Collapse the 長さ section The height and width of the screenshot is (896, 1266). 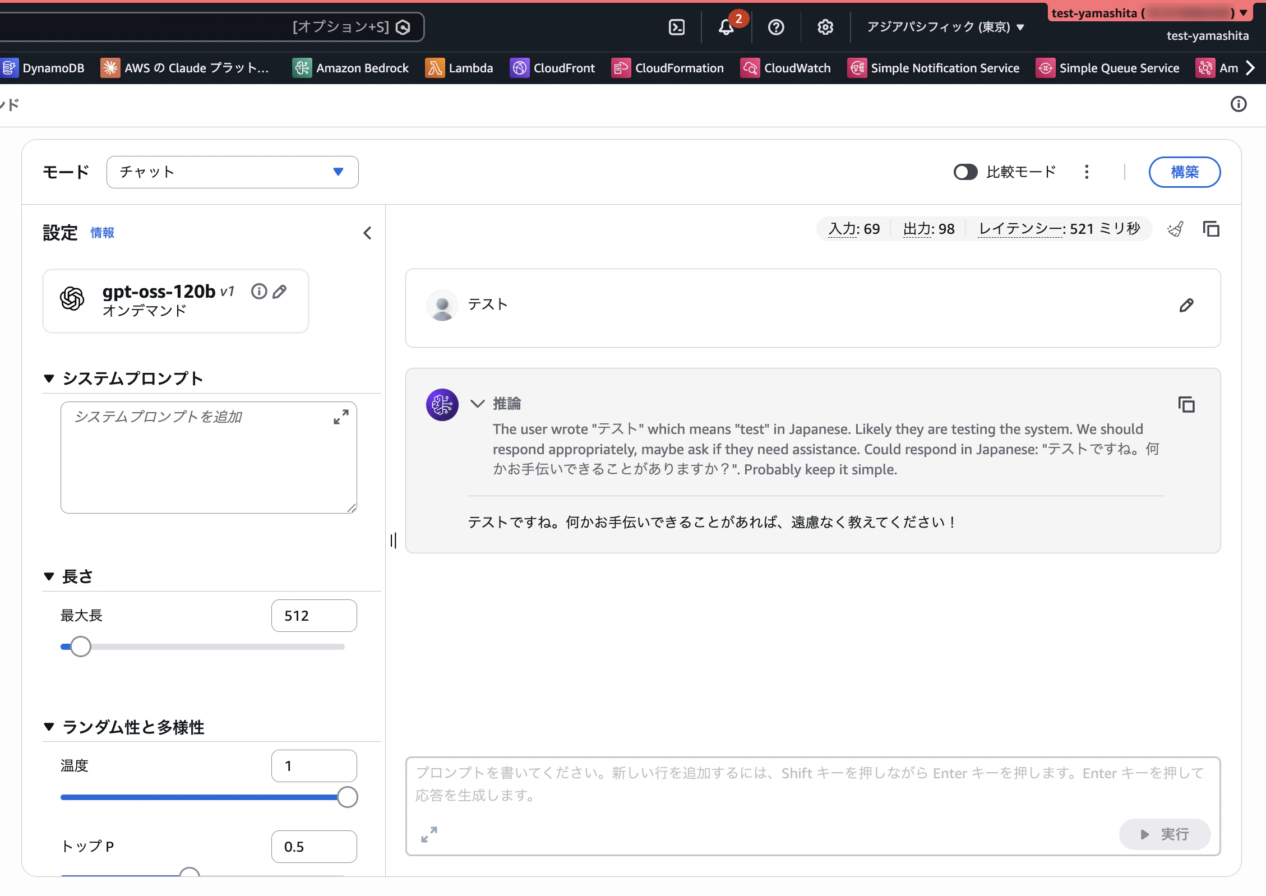point(49,576)
